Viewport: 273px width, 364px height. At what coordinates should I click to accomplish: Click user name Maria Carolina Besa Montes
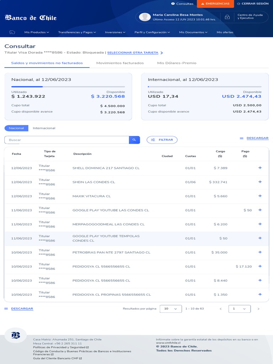pos(178,15)
